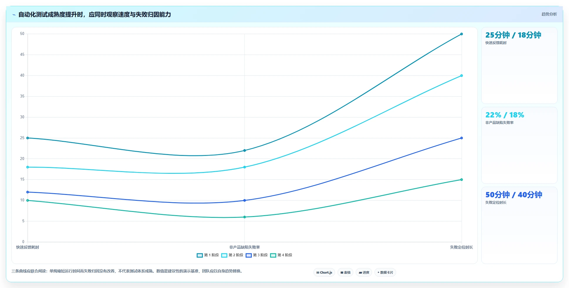Click the 快速反馈耗时 x-axis label
The width and height of the screenshot is (569, 288).
pyautogui.click(x=28, y=247)
